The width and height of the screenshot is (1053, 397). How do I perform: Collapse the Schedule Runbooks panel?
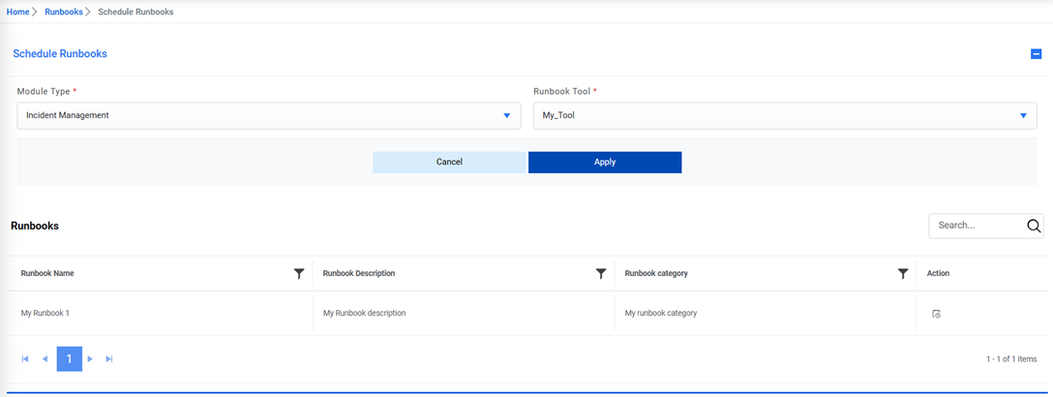tap(1036, 54)
